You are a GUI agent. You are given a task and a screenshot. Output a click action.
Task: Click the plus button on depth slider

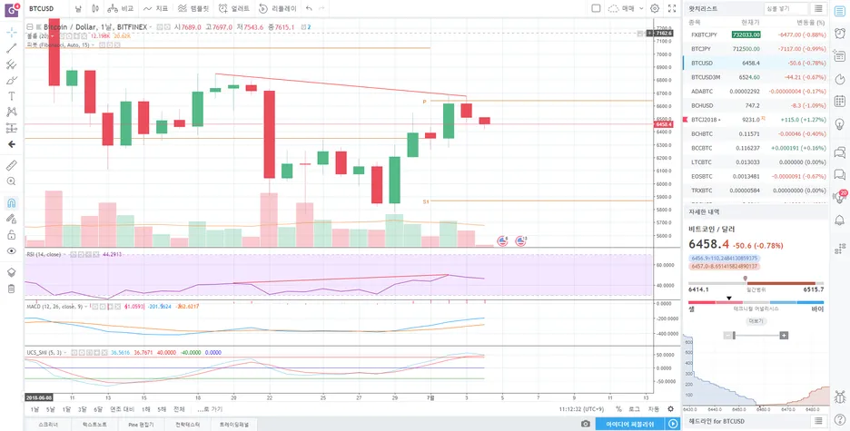click(x=784, y=336)
